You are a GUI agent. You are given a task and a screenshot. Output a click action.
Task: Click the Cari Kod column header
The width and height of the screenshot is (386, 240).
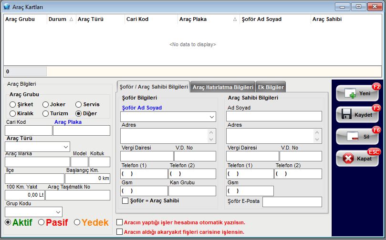[x=151, y=19]
